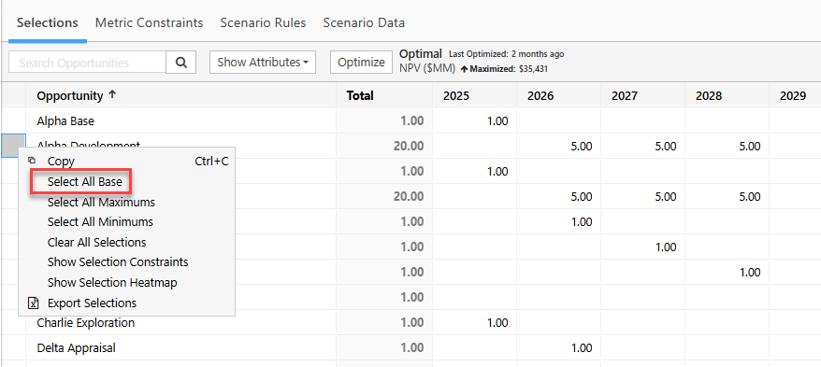Go to the Scenario Data tab
This screenshot has height=367, width=821.
pyautogui.click(x=364, y=23)
